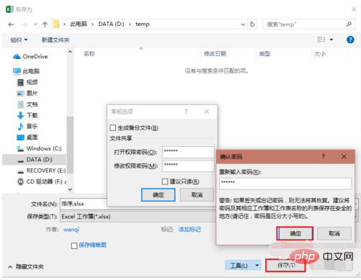Click 确定 in 常规选项 dialog

(x=158, y=195)
